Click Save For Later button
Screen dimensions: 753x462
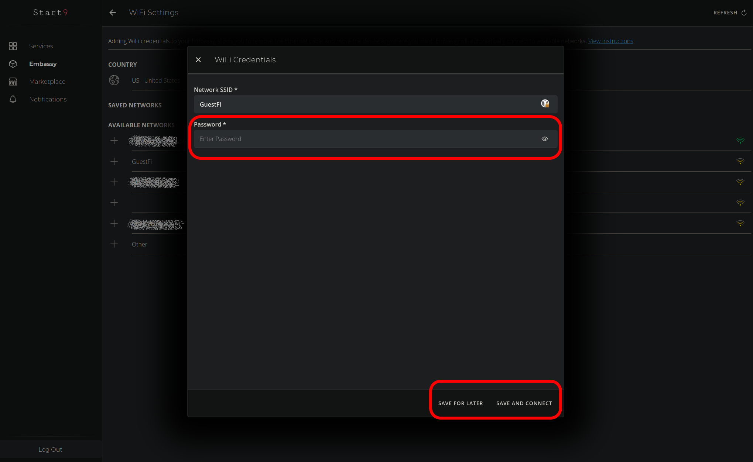coord(461,403)
